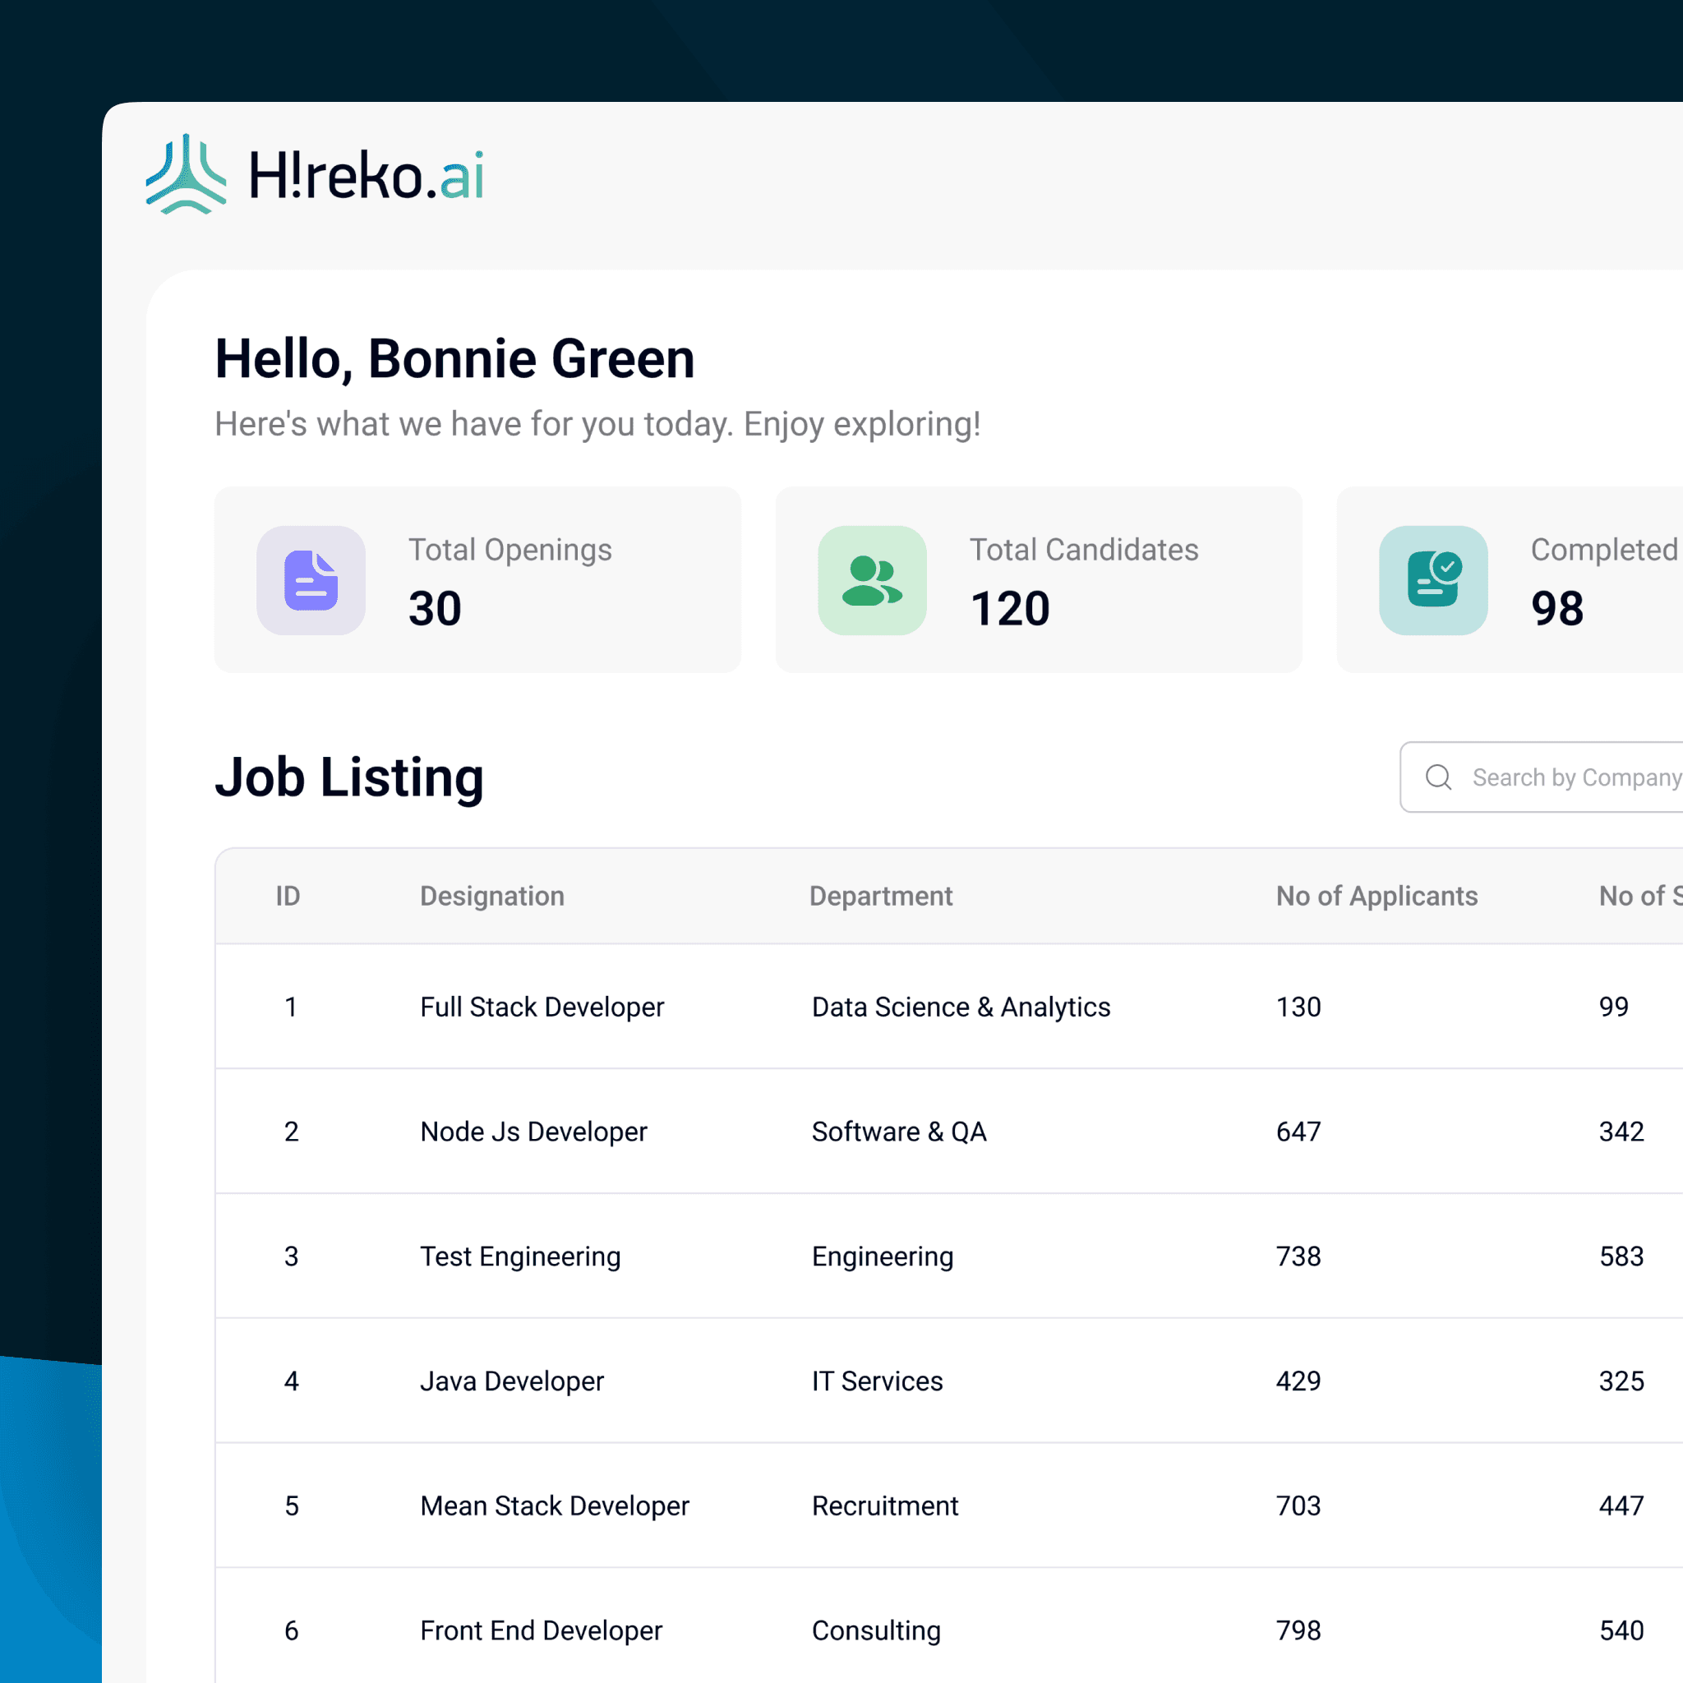
Task: Focus the Search by Company field
Action: tap(1542, 777)
